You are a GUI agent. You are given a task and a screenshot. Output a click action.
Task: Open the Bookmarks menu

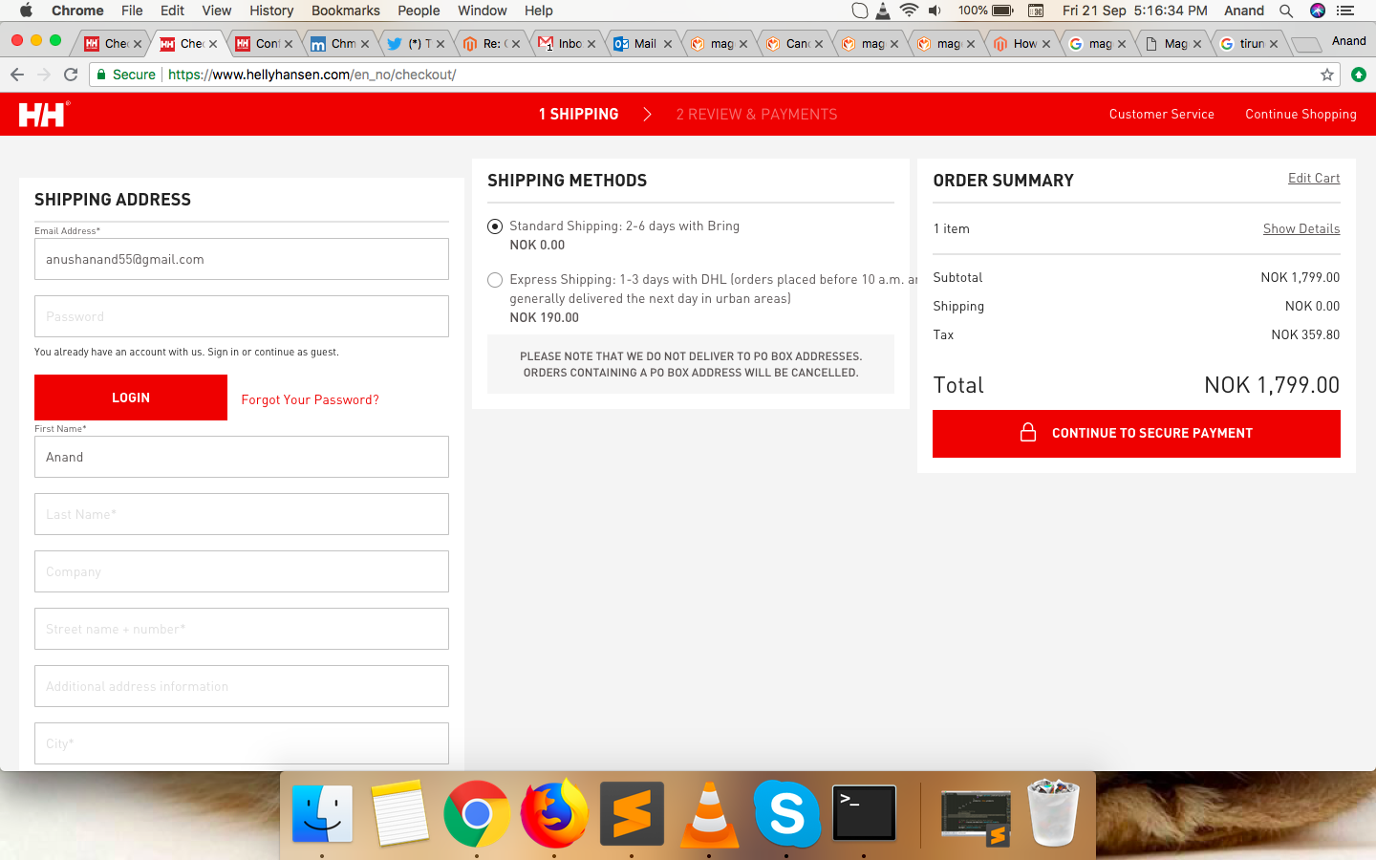click(x=345, y=11)
